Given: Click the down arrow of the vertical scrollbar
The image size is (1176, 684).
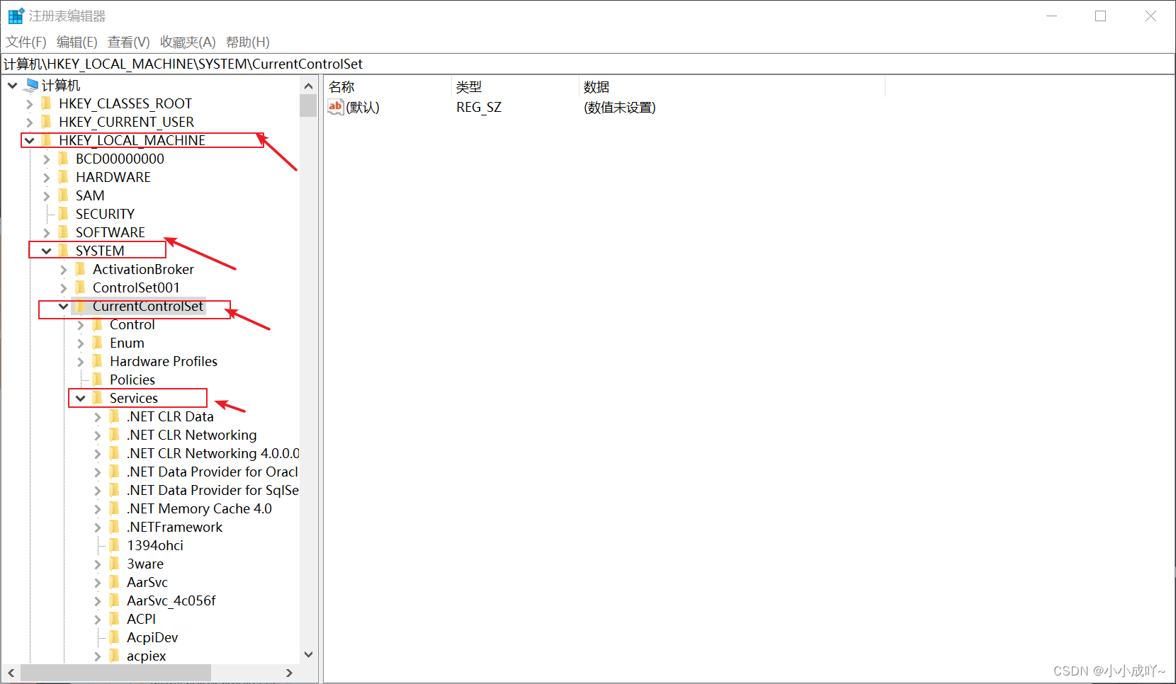Looking at the screenshot, I should [308, 654].
